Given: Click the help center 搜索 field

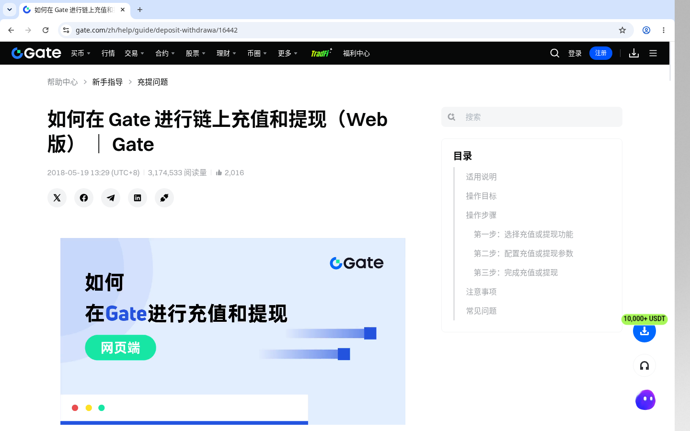Looking at the screenshot, I should pos(532,117).
